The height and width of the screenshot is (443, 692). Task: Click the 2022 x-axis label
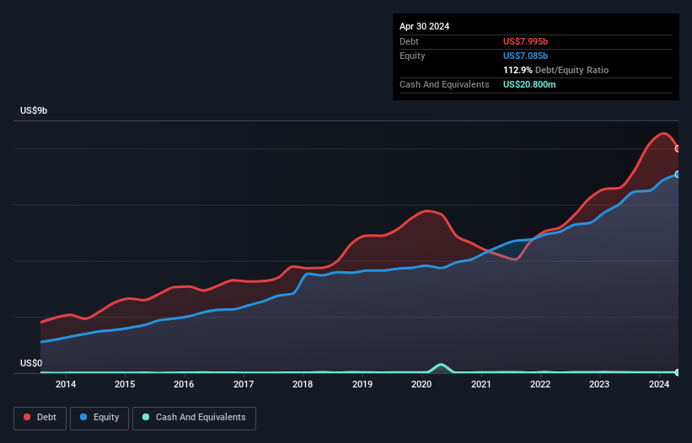coord(540,384)
